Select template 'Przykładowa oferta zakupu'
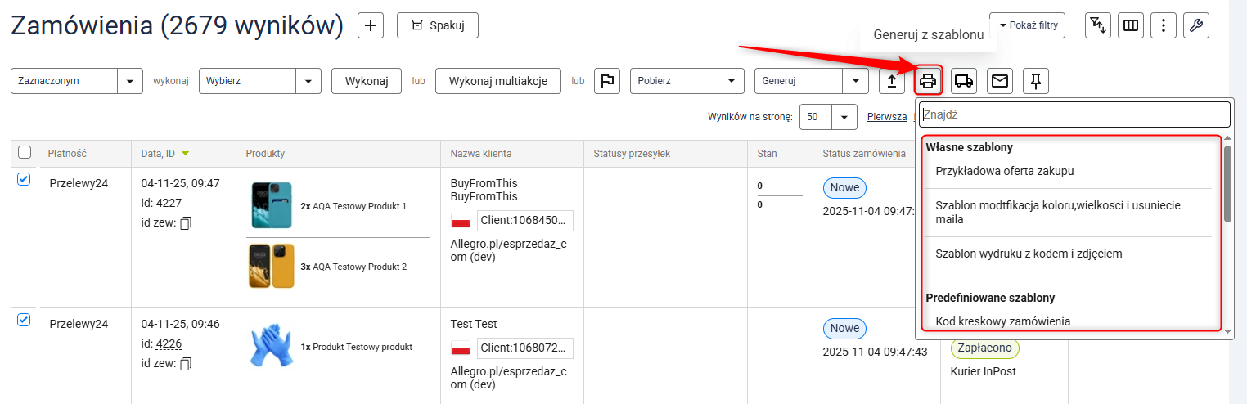This screenshot has width=1247, height=404. coord(1004,172)
